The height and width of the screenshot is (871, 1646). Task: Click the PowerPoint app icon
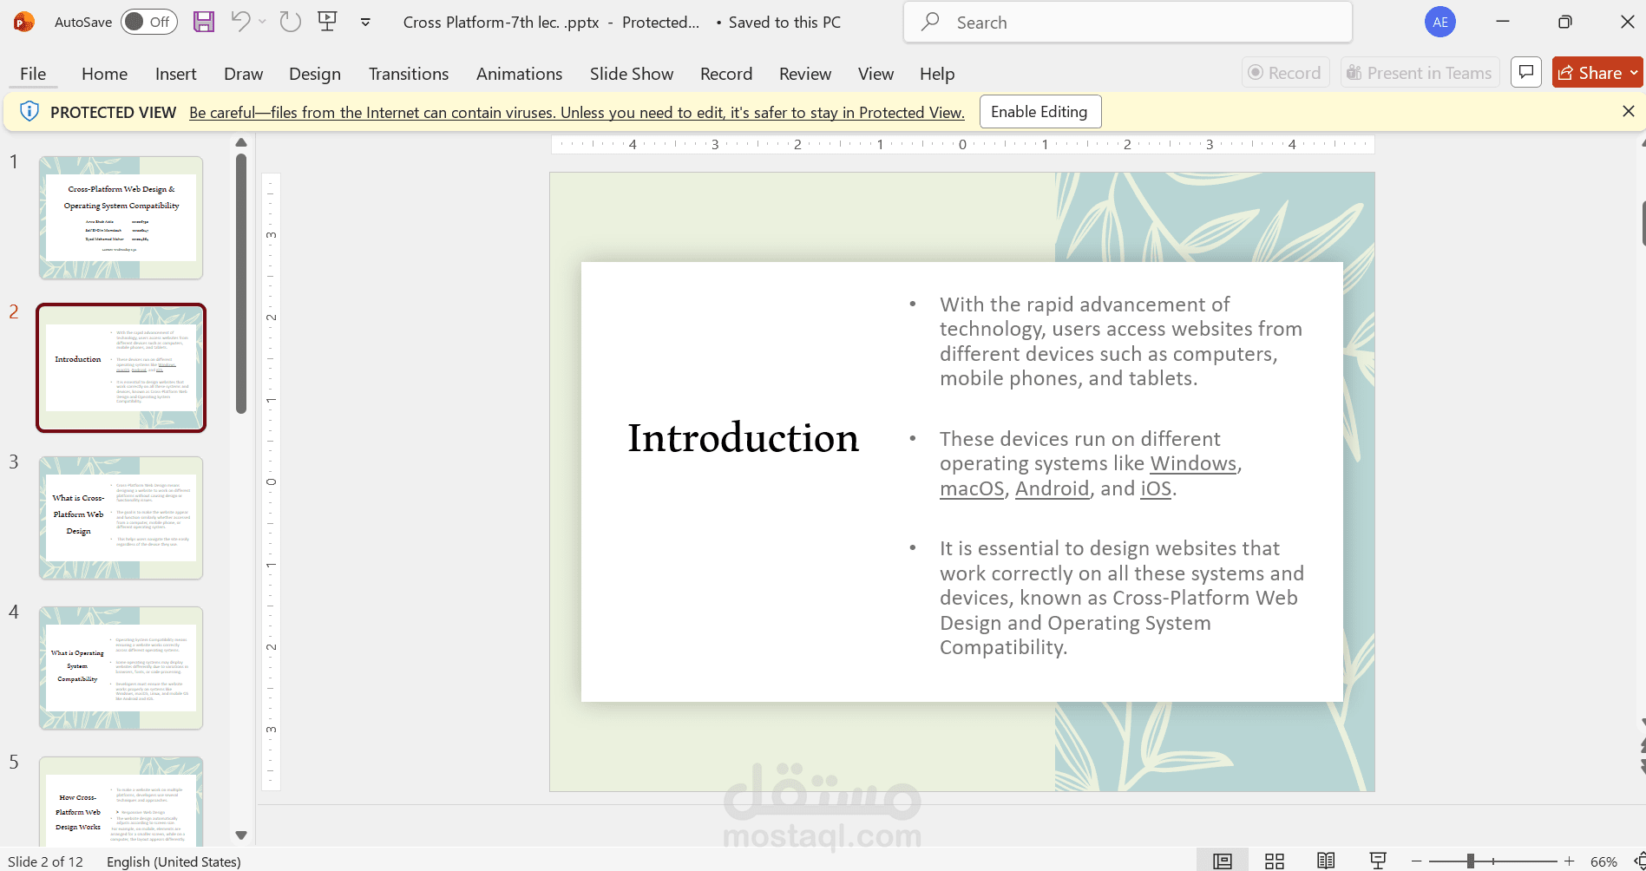23,22
